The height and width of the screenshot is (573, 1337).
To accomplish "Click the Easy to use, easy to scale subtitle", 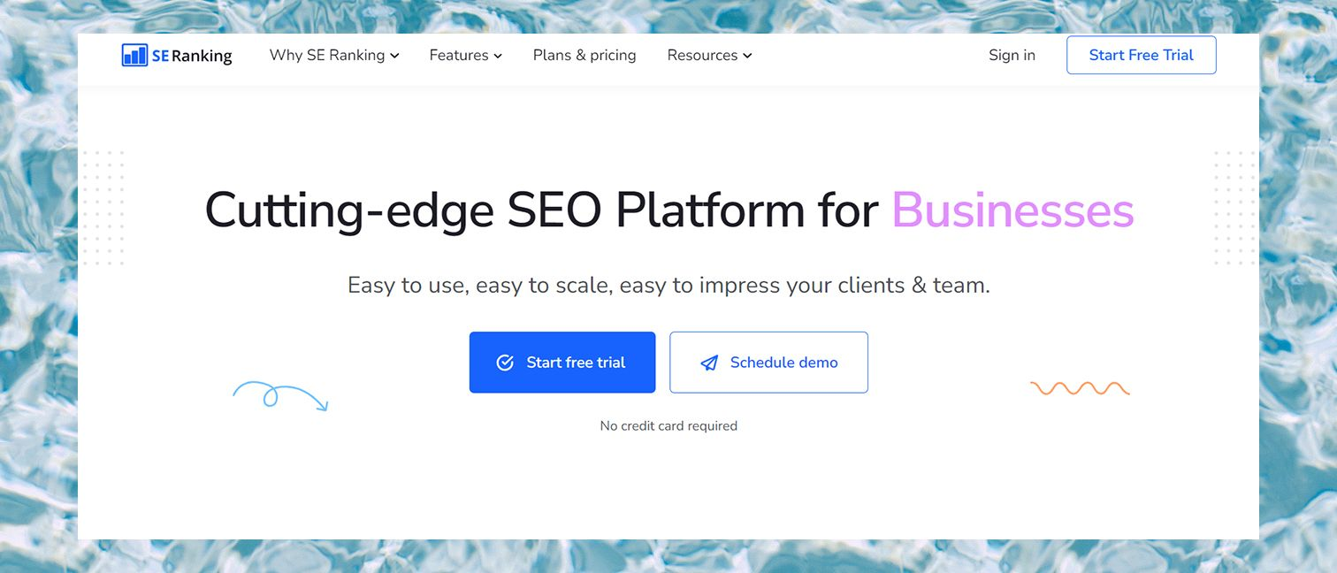I will click(x=668, y=286).
